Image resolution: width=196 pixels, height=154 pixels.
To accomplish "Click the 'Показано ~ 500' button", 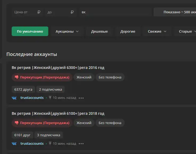I will point(175,12).
